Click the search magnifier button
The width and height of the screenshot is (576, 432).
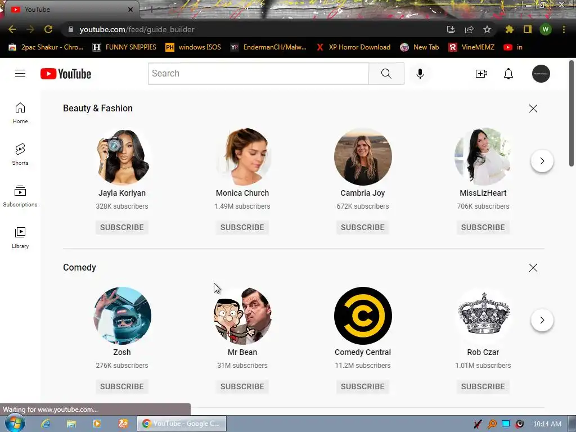386,74
